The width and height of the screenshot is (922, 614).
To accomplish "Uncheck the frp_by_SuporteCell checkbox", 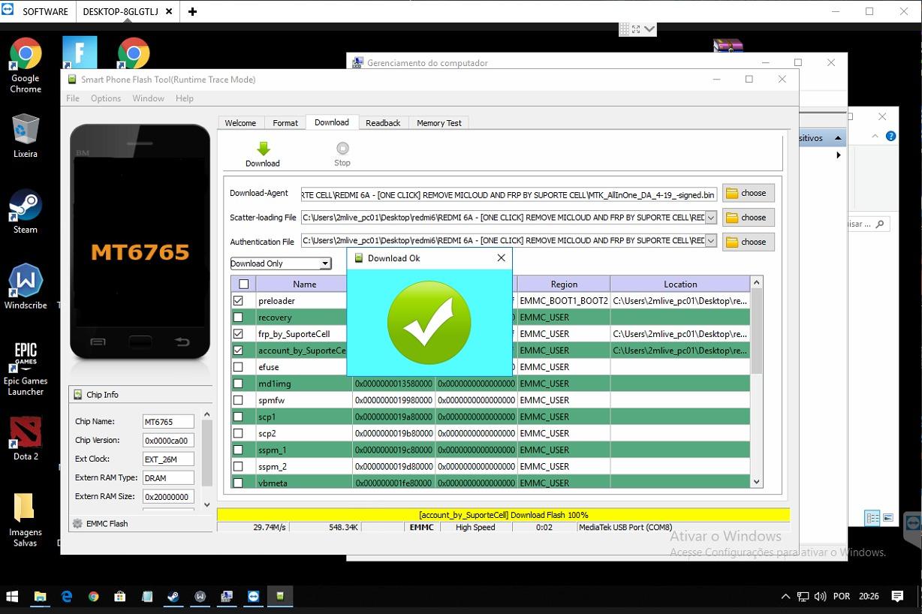I will click(x=238, y=333).
